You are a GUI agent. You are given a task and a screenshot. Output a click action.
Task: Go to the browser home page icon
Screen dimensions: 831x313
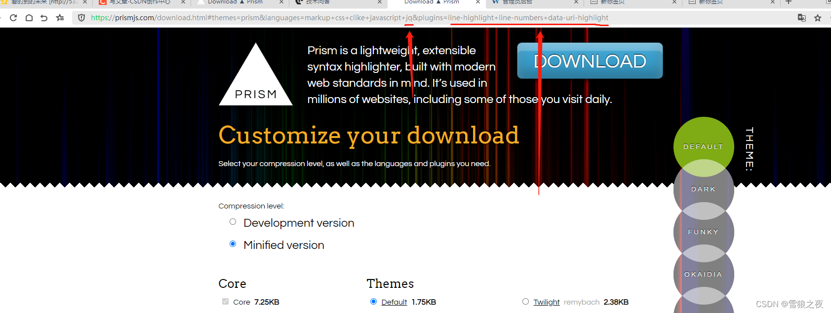click(29, 18)
